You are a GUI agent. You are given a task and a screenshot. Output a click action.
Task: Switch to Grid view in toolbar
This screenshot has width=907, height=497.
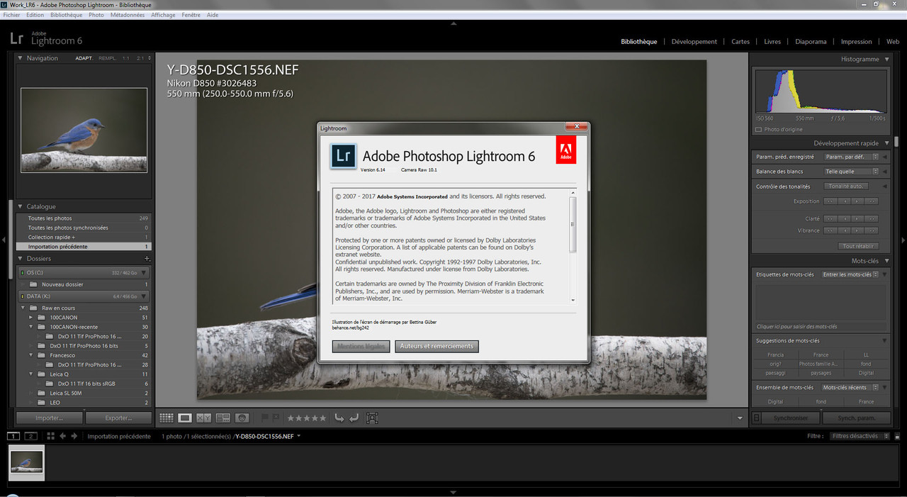click(x=167, y=418)
